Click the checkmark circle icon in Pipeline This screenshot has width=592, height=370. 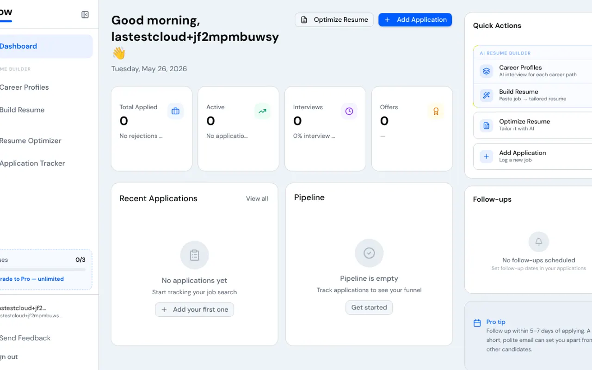point(369,253)
